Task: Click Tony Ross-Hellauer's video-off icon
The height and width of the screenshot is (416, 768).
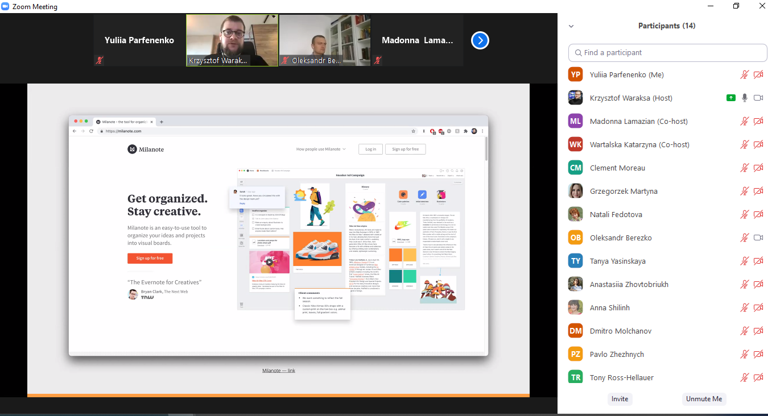Action: (758, 377)
